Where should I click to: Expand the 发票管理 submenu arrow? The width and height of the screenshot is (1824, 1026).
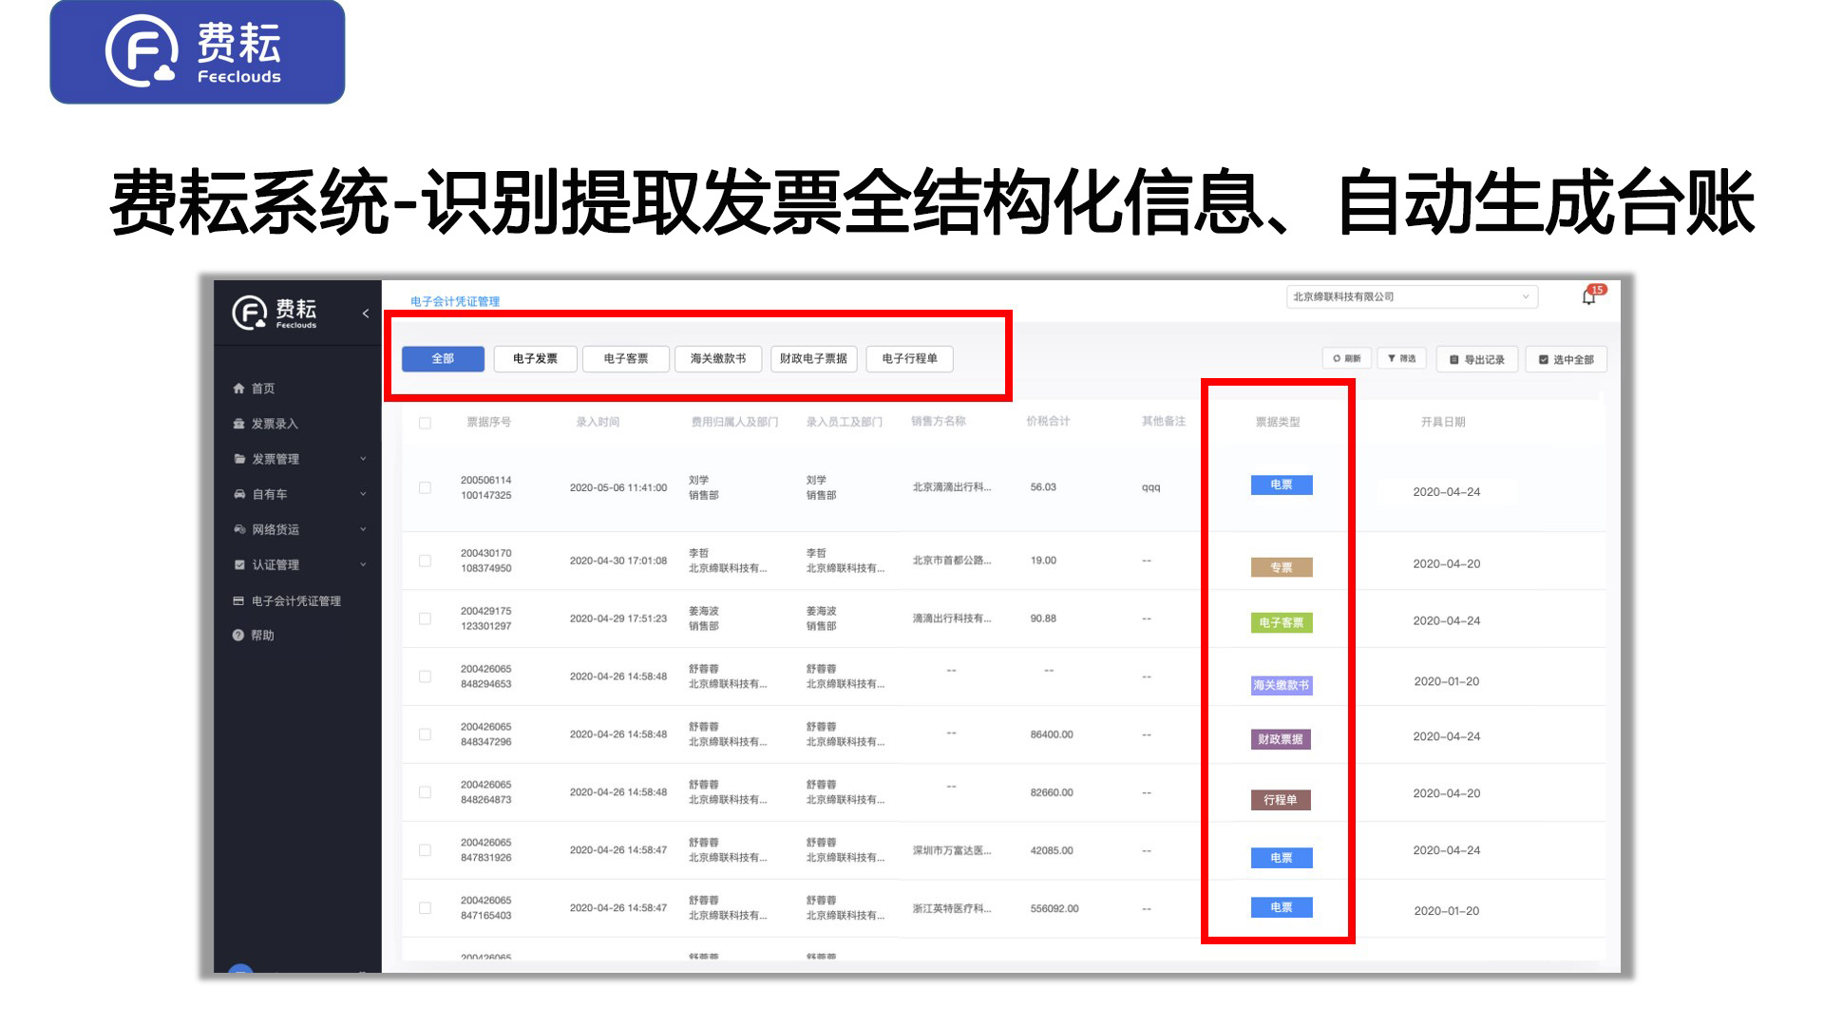point(363,459)
